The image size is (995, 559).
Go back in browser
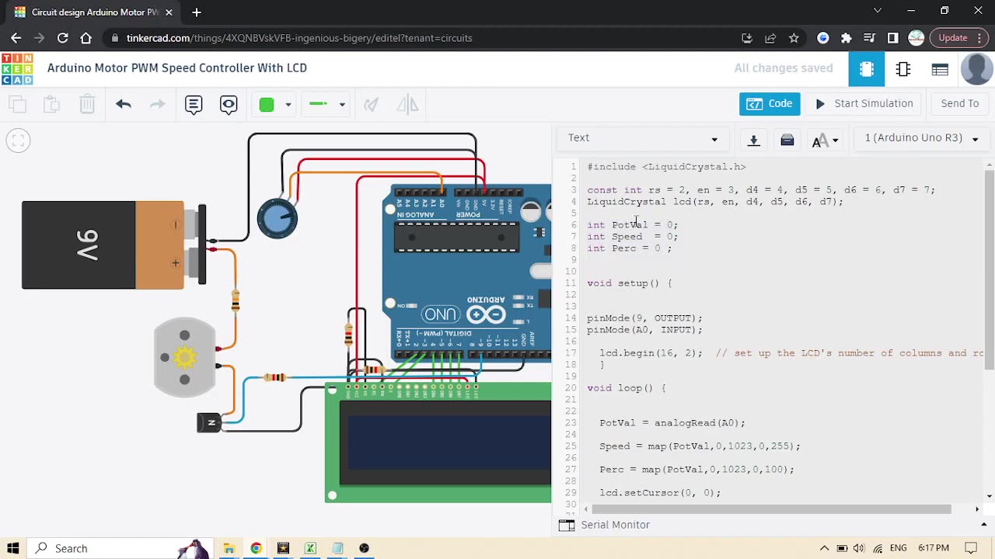[16, 38]
